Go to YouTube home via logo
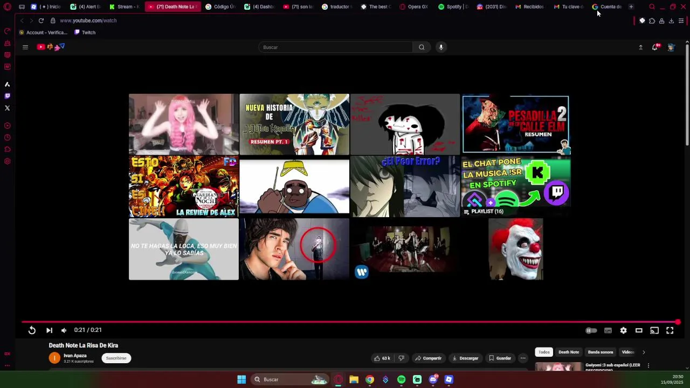690x388 pixels. (x=51, y=47)
